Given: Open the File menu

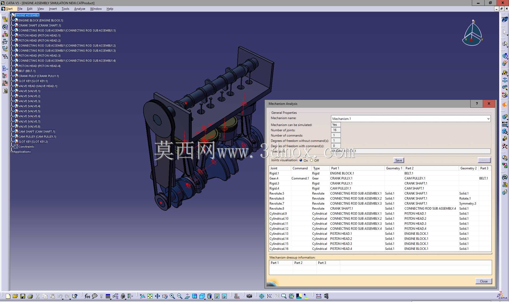Looking at the screenshot, I should pos(20,9).
